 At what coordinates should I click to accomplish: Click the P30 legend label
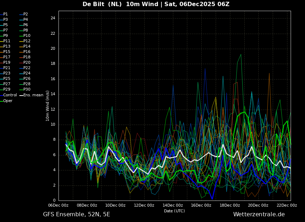pyautogui.click(x=27, y=90)
